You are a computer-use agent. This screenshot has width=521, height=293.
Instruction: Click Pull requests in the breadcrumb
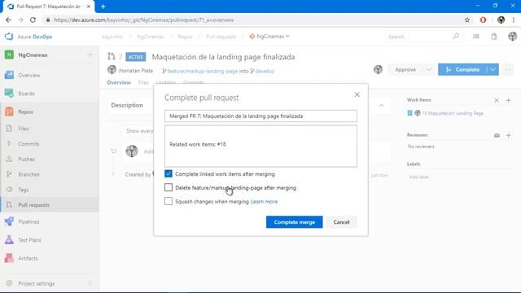click(x=221, y=37)
